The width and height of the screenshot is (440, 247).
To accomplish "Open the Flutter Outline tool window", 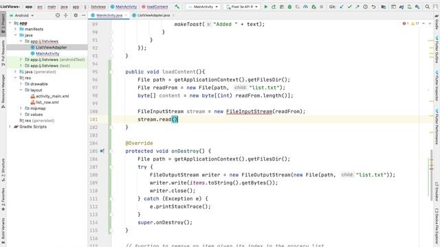I will tap(437, 49).
